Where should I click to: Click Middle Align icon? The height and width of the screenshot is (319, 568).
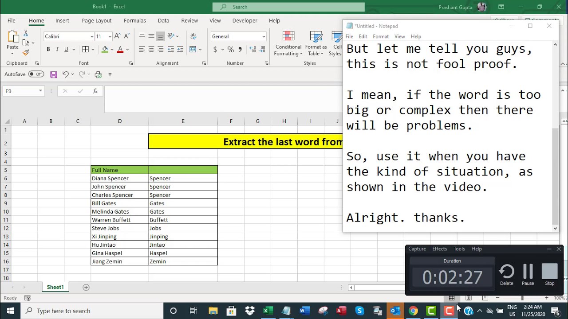click(x=151, y=36)
